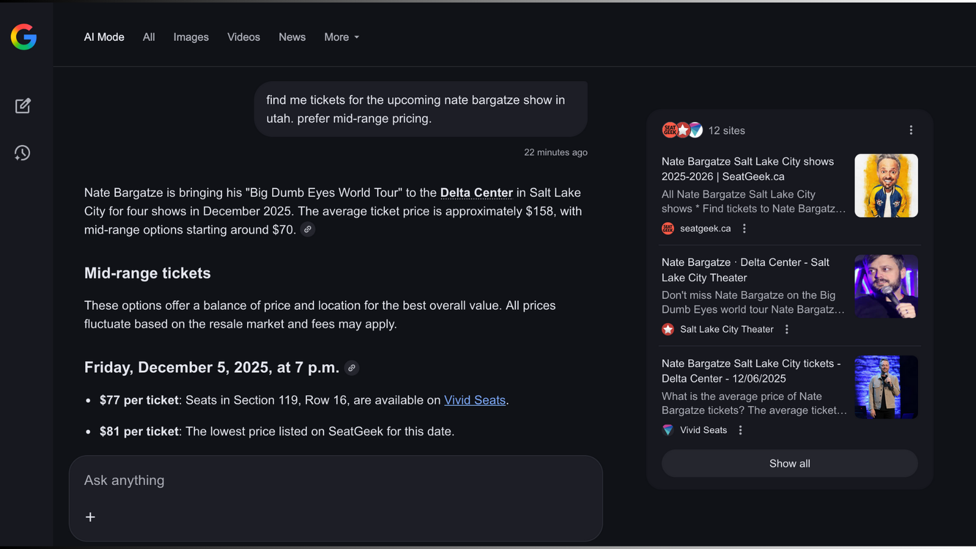Switch to the Images tab
The width and height of the screenshot is (976, 549).
tap(191, 37)
